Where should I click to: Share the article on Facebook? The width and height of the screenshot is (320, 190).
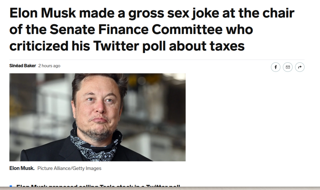[276, 67]
